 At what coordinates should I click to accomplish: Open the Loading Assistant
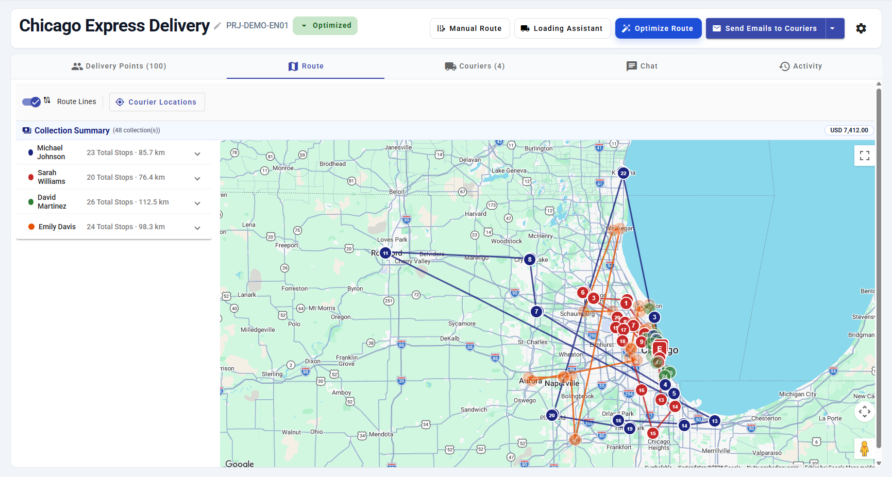[562, 28]
